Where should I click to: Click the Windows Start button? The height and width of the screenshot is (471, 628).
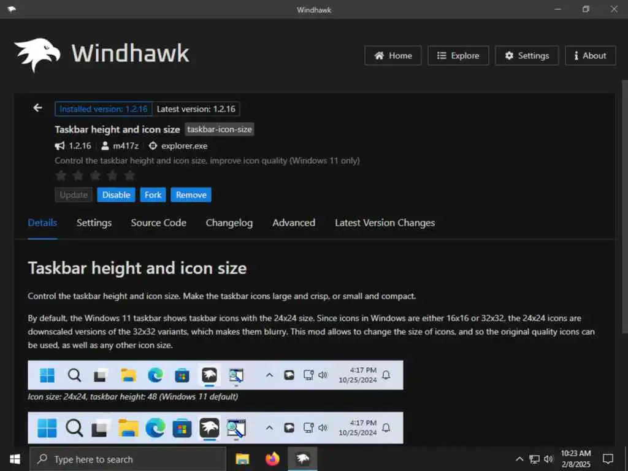click(x=15, y=459)
